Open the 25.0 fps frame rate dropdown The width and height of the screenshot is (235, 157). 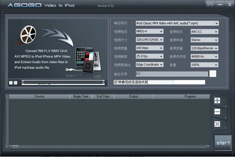click(149, 56)
